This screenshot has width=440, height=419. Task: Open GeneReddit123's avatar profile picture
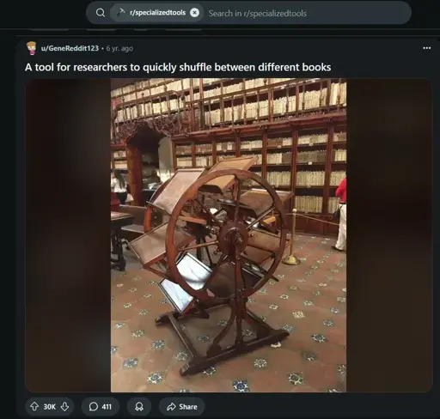[x=32, y=48]
